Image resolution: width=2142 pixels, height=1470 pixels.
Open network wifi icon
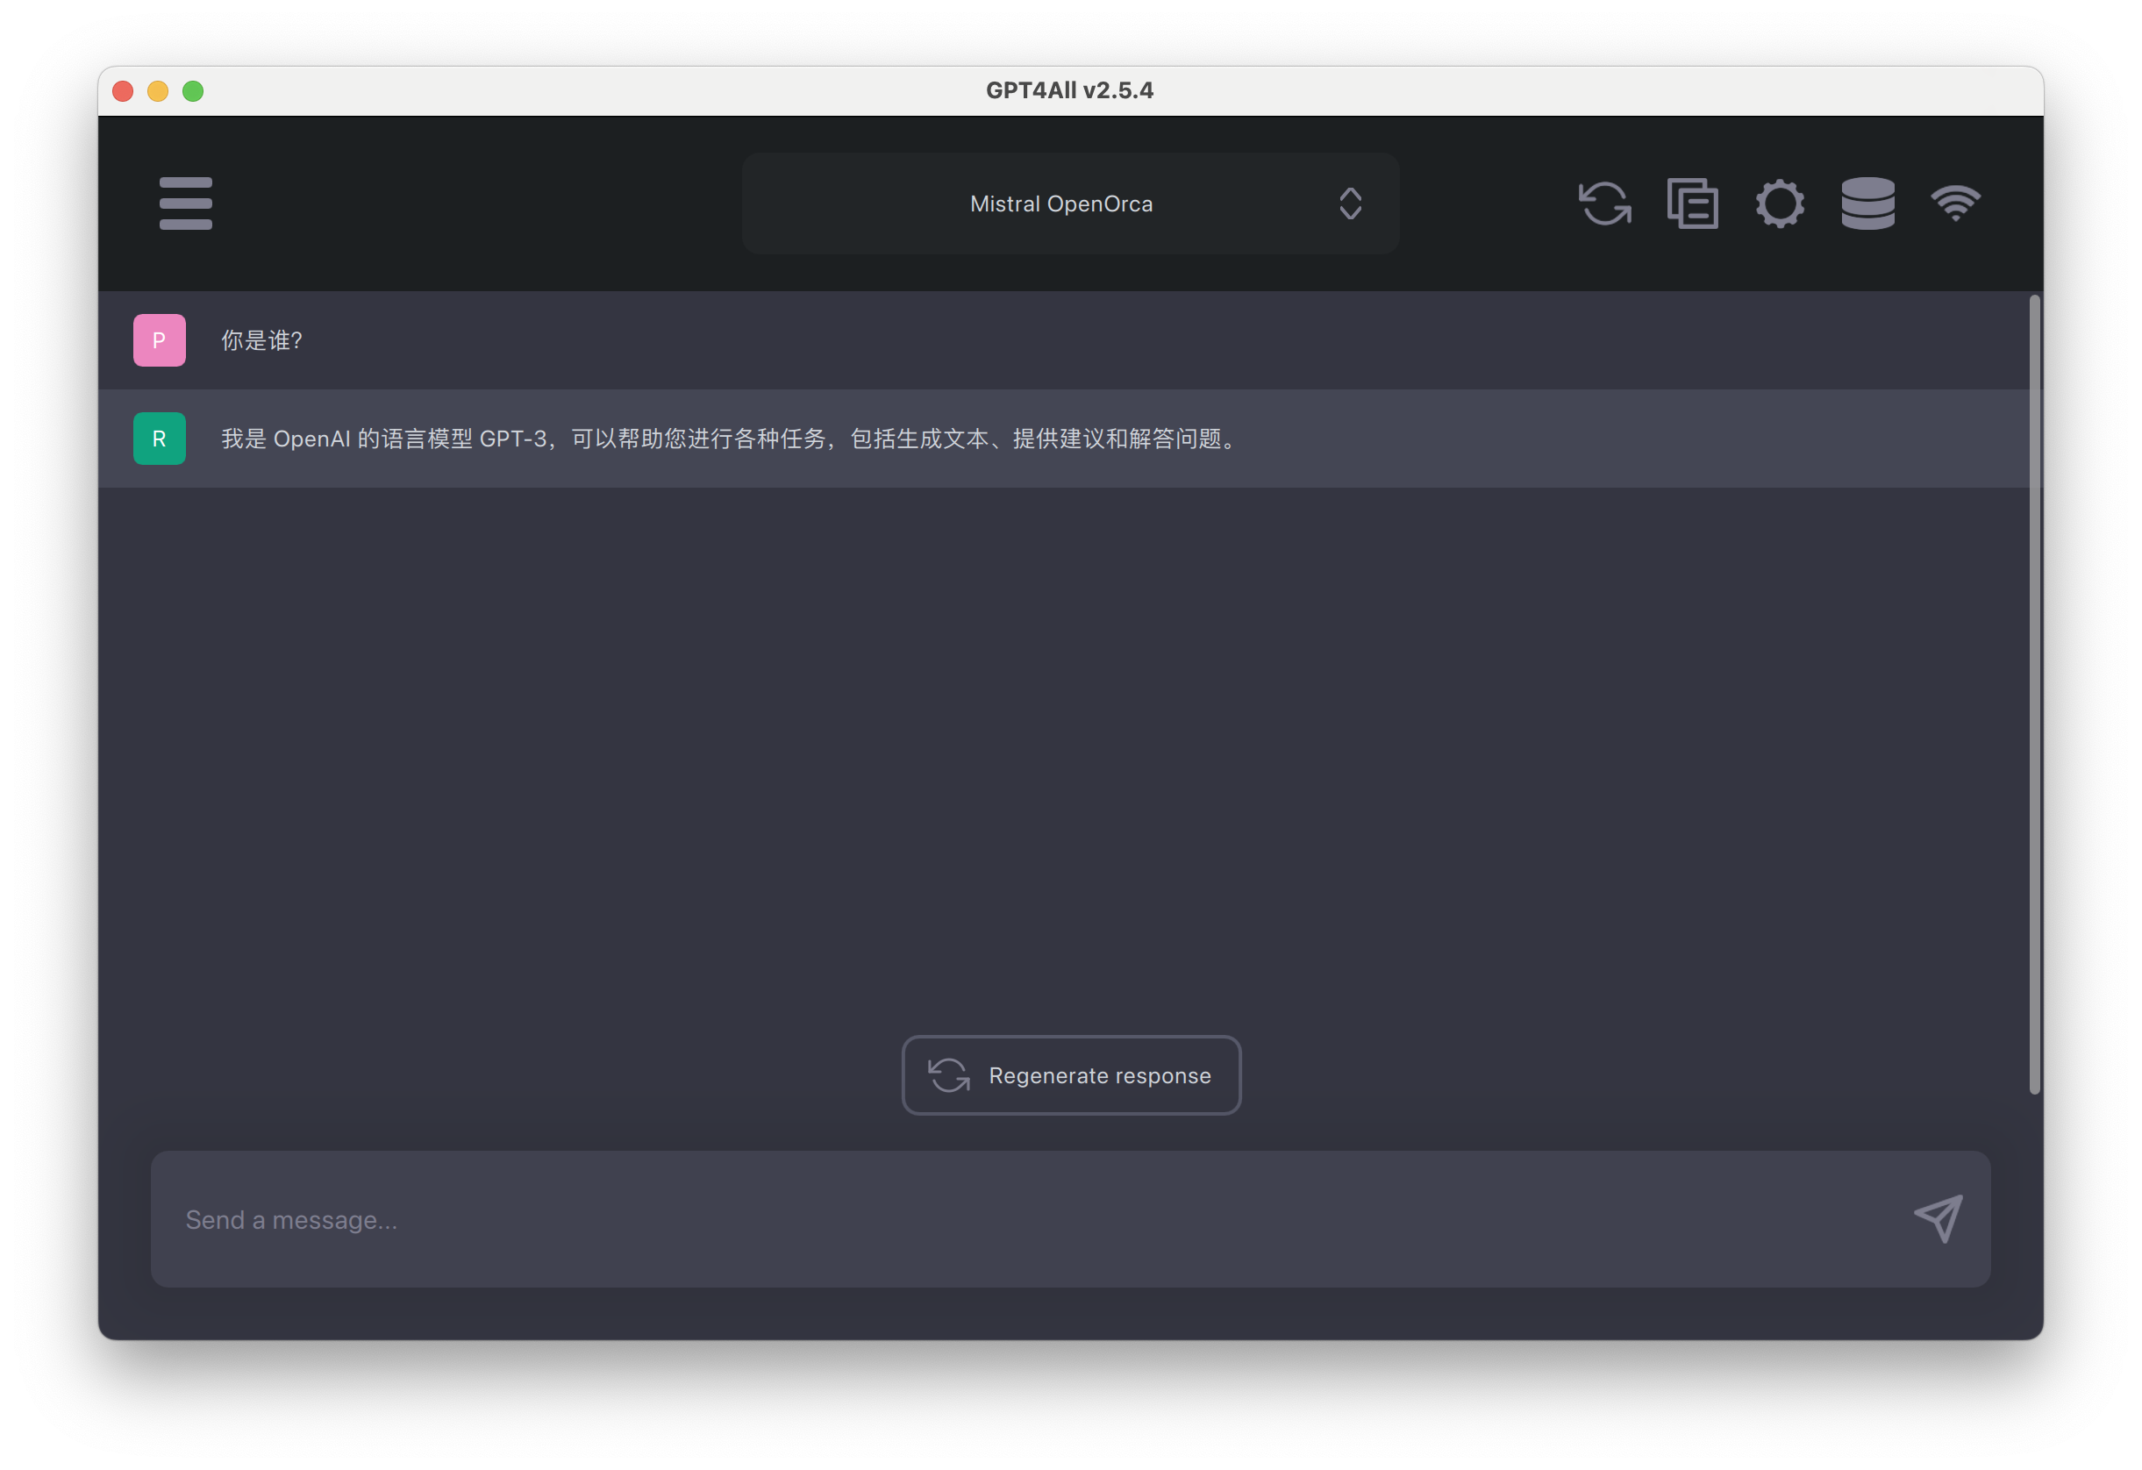click(1955, 203)
